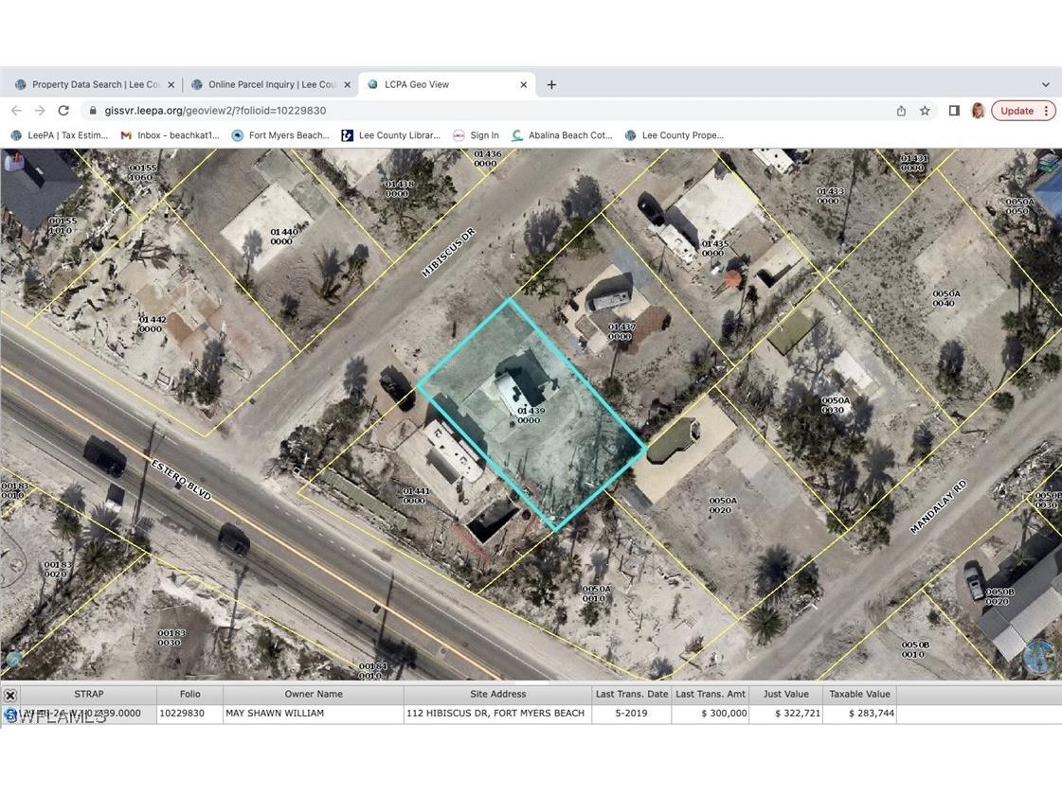Viewport: 1062px width, 795px height.
Task: Click parcel 0050A 0030 on map
Action: point(835,405)
